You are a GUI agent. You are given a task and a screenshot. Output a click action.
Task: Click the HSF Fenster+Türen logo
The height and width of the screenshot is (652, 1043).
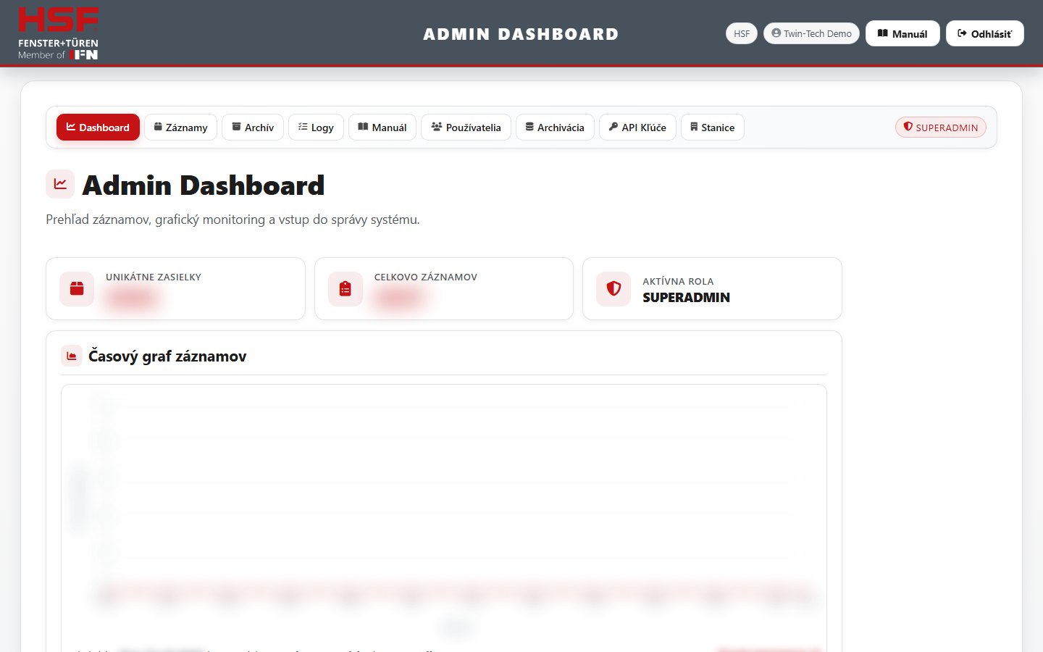point(59,33)
